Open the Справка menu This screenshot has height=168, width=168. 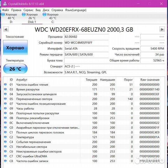(57, 10)
